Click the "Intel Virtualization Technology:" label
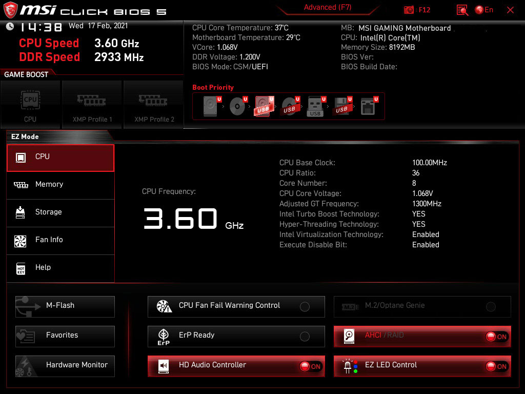 (x=332, y=234)
